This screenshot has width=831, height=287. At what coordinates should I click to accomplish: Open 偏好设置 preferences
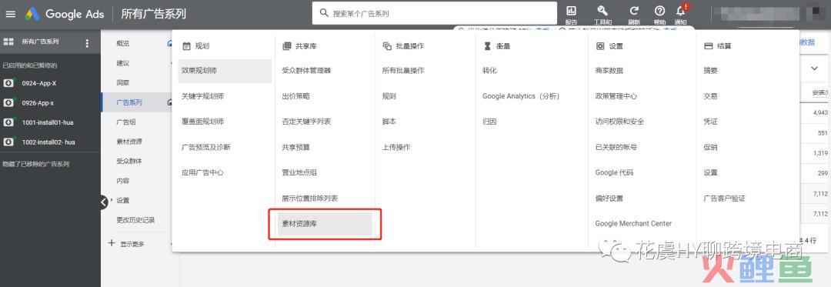609,198
